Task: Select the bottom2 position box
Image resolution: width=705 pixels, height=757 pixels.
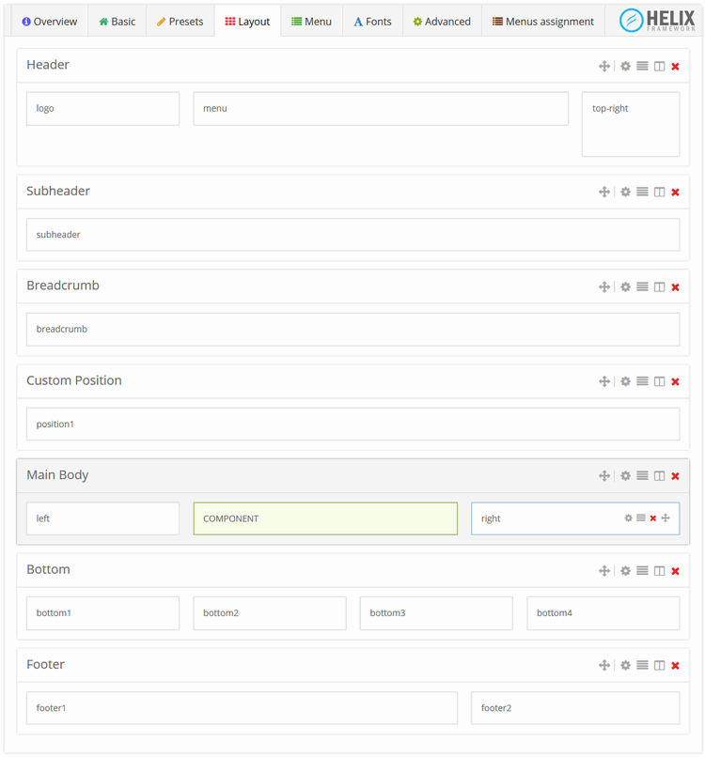Action: point(270,613)
